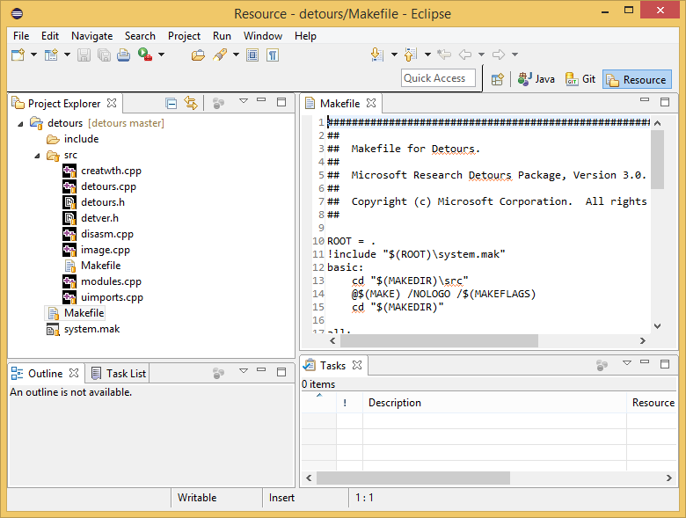Click the Next Annotation toolbar icon

pyautogui.click(x=377, y=55)
